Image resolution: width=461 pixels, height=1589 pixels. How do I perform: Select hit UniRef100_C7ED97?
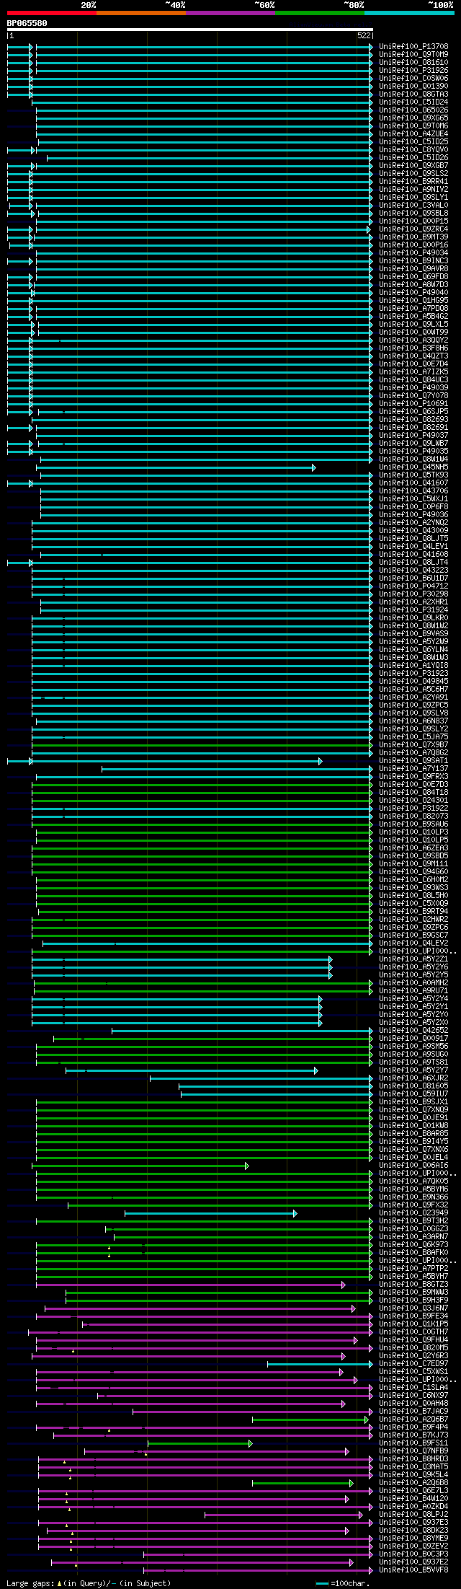(x=413, y=1364)
